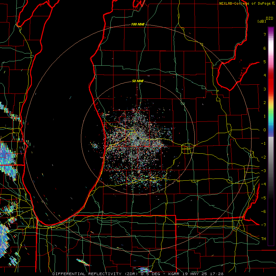Click the 7 value on the color scale
The width and height of the screenshot is (276, 276).
pyautogui.click(x=265, y=34)
